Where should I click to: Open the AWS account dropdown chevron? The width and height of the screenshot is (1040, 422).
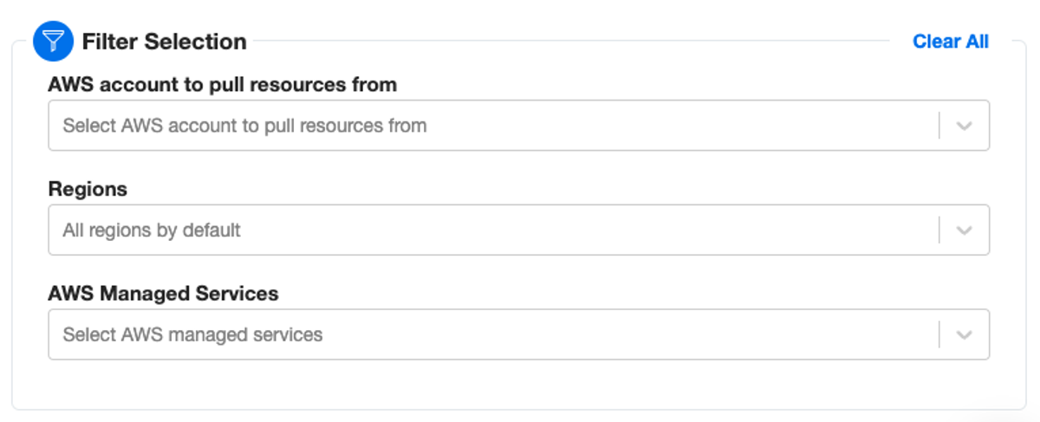click(964, 126)
